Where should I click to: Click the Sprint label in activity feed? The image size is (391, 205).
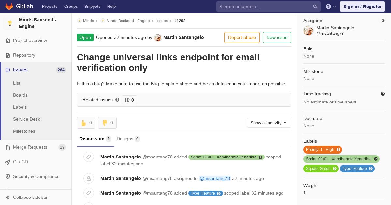pos(226,157)
